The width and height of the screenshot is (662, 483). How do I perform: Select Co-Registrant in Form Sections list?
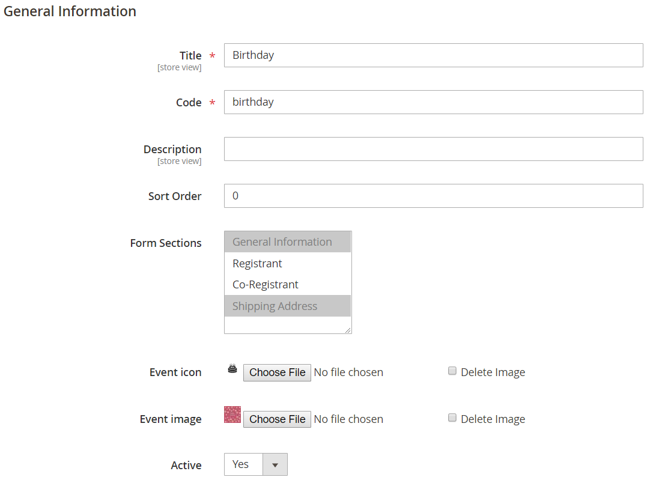[x=288, y=285]
